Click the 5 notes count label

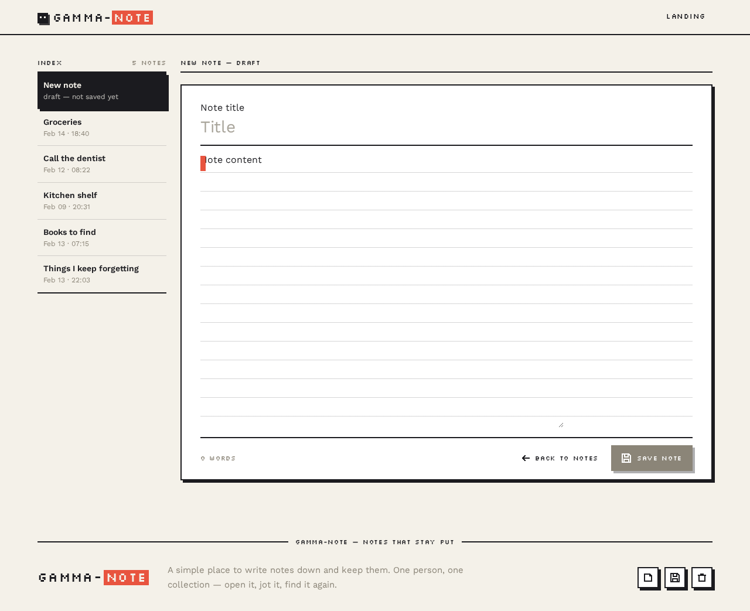149,63
